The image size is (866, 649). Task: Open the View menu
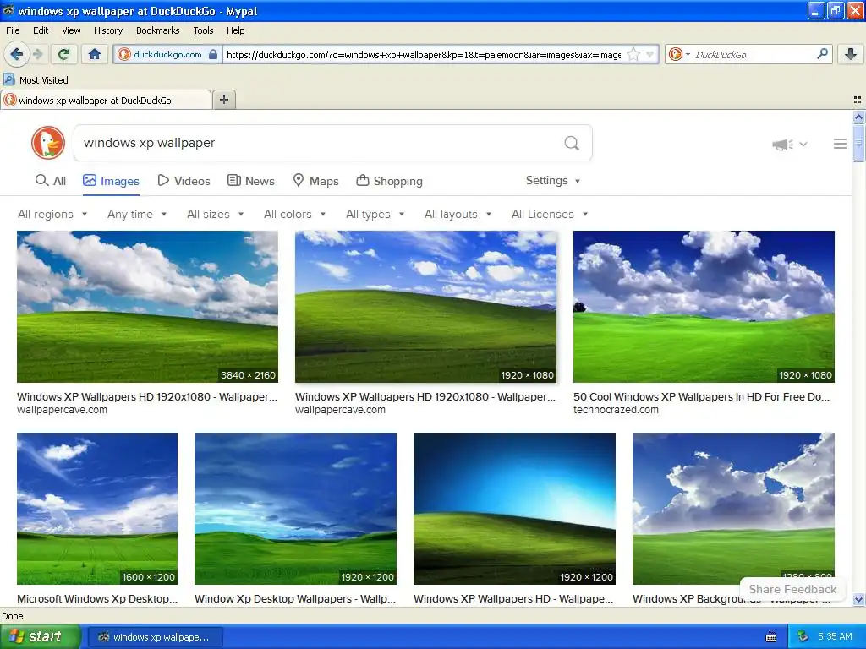pos(71,30)
